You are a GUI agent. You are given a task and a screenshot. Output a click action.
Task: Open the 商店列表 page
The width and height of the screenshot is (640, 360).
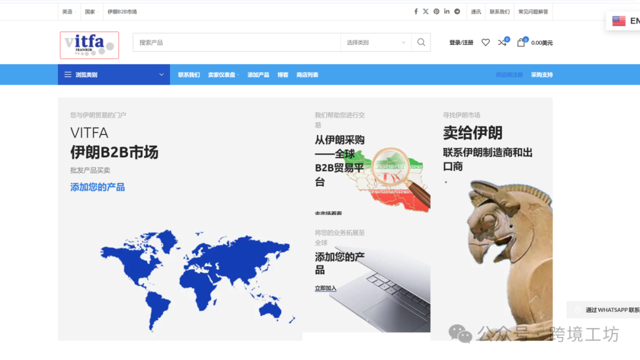coord(308,75)
